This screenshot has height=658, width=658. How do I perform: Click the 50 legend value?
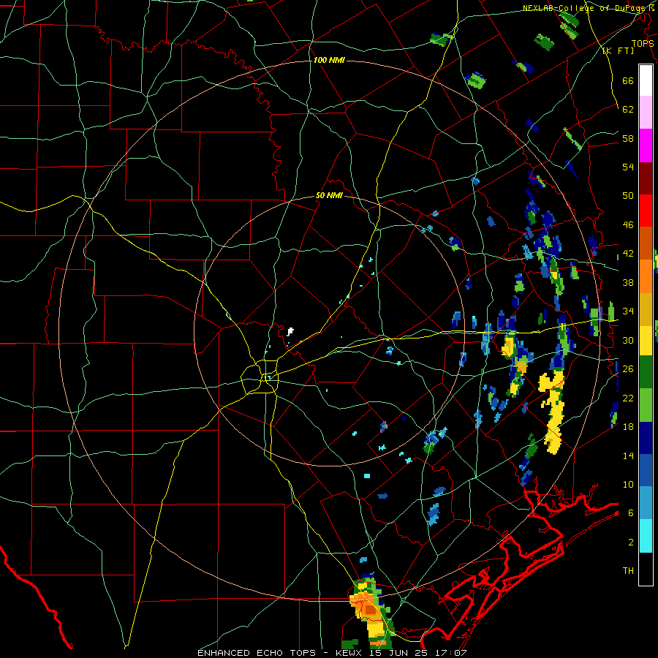point(628,196)
